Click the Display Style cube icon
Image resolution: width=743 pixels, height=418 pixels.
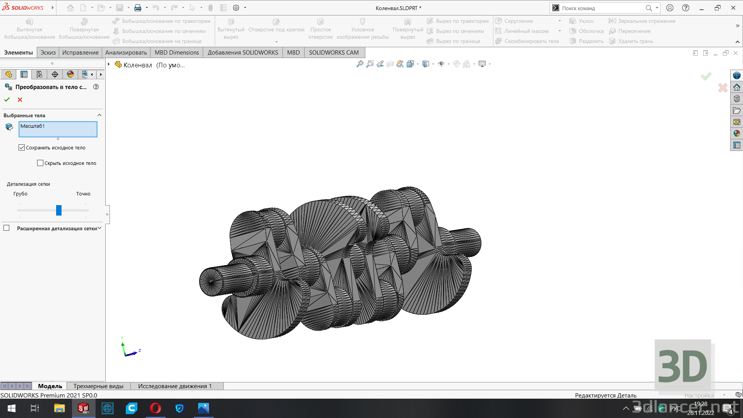tap(426, 64)
